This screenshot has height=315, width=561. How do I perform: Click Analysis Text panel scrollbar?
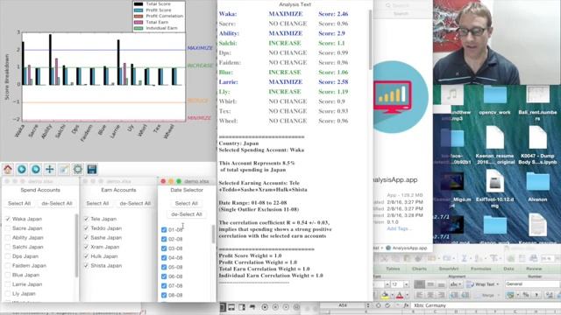pos(370,40)
